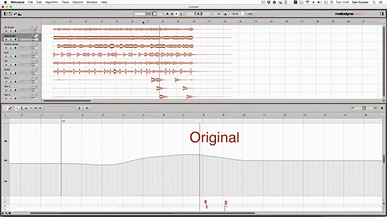Click the fourth icon in the top-left toolbar group

coord(19,14)
